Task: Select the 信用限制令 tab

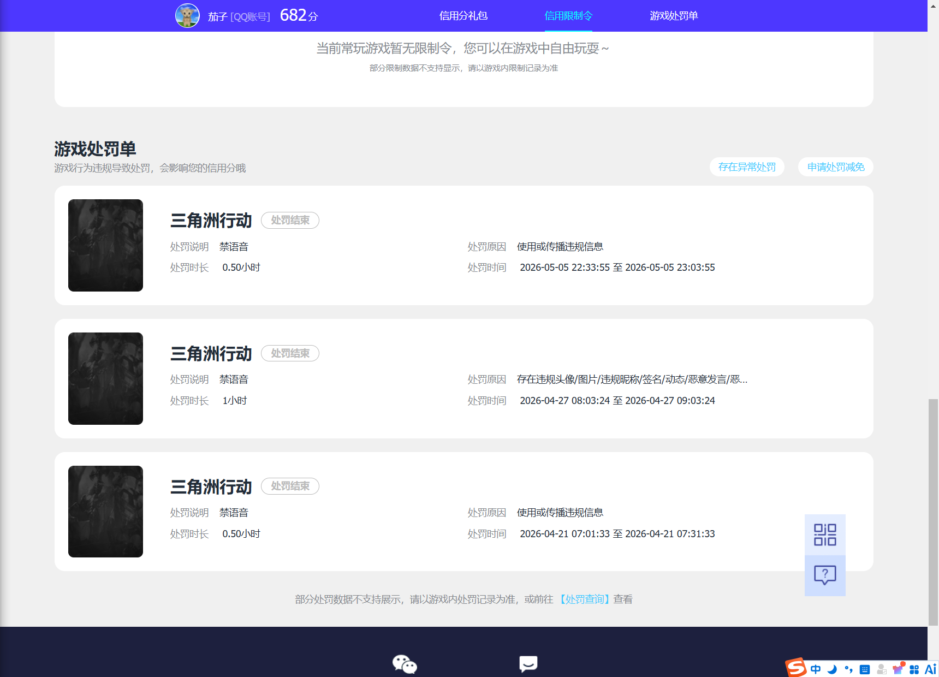Action: 568,16
